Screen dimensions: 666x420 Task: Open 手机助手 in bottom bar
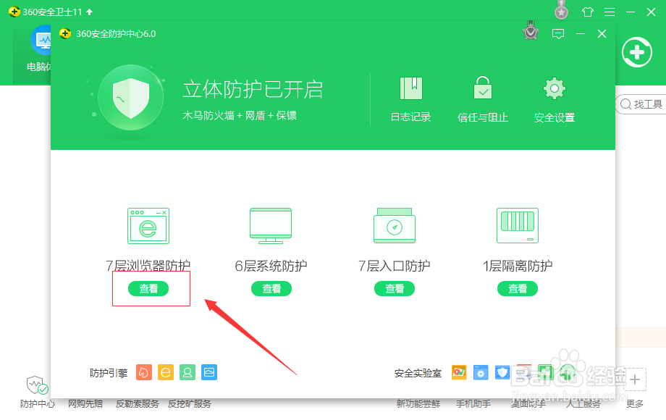473,404
